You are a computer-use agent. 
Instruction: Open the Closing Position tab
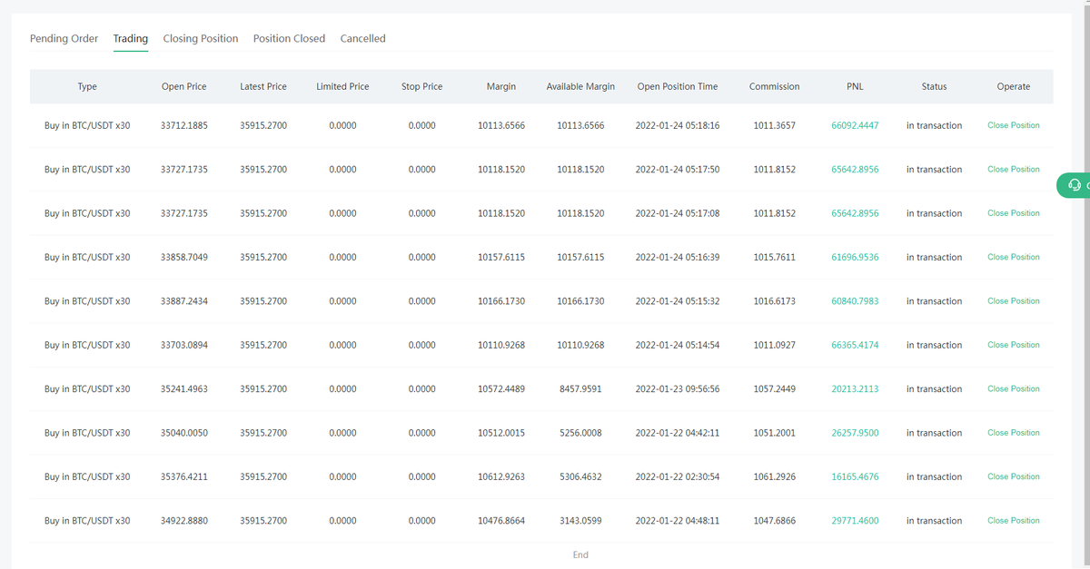click(x=201, y=38)
